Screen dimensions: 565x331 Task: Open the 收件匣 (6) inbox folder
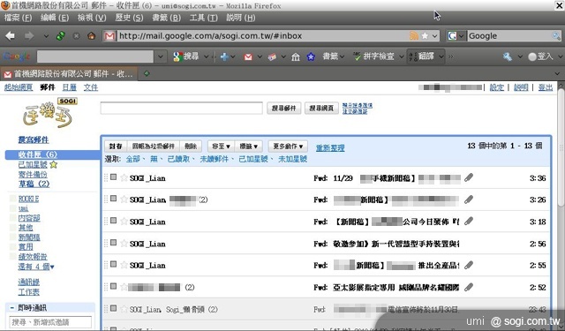point(38,154)
